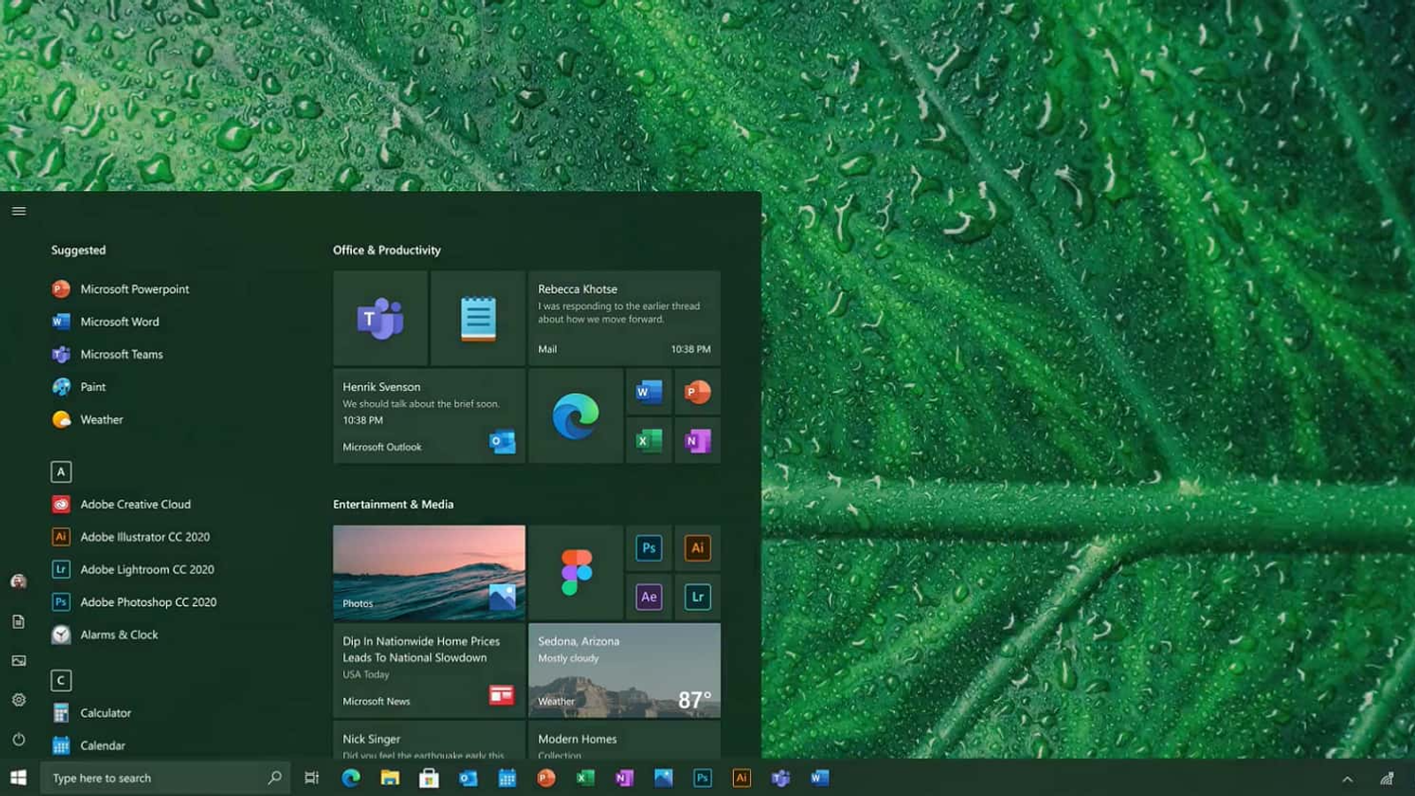Open the After Effects tile
Viewport: 1415px width, 796px height.
tap(648, 597)
